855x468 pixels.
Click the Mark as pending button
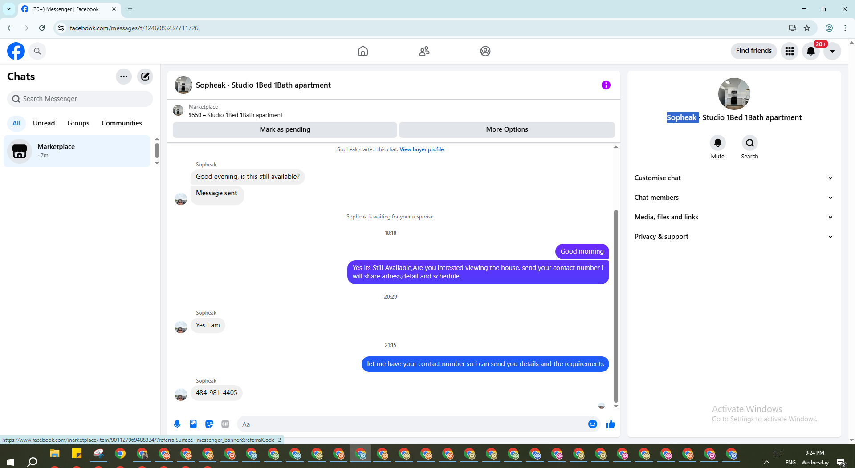coord(285,129)
